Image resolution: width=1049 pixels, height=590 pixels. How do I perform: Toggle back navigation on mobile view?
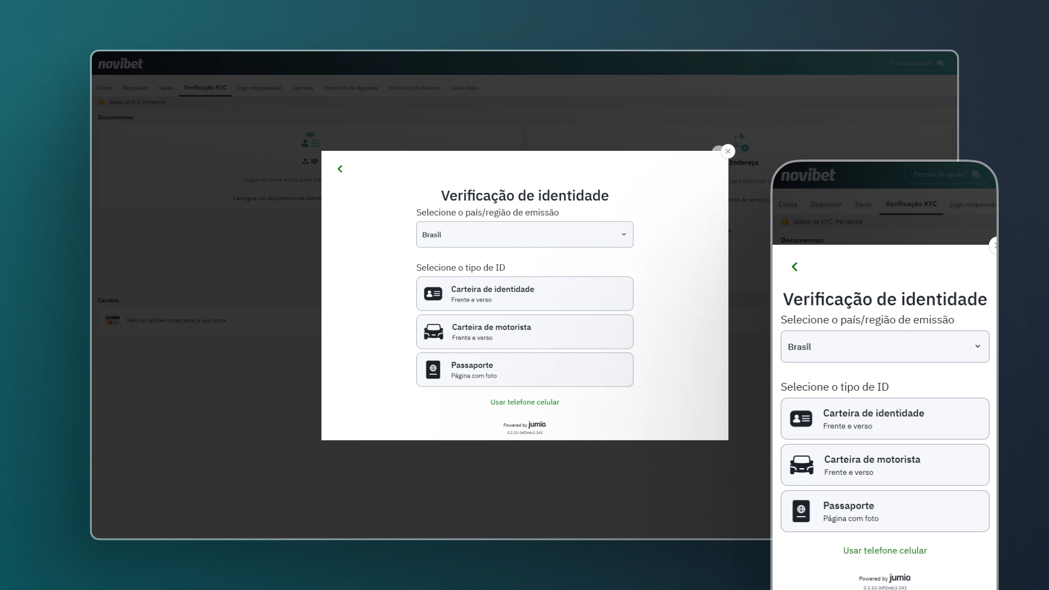(x=794, y=267)
